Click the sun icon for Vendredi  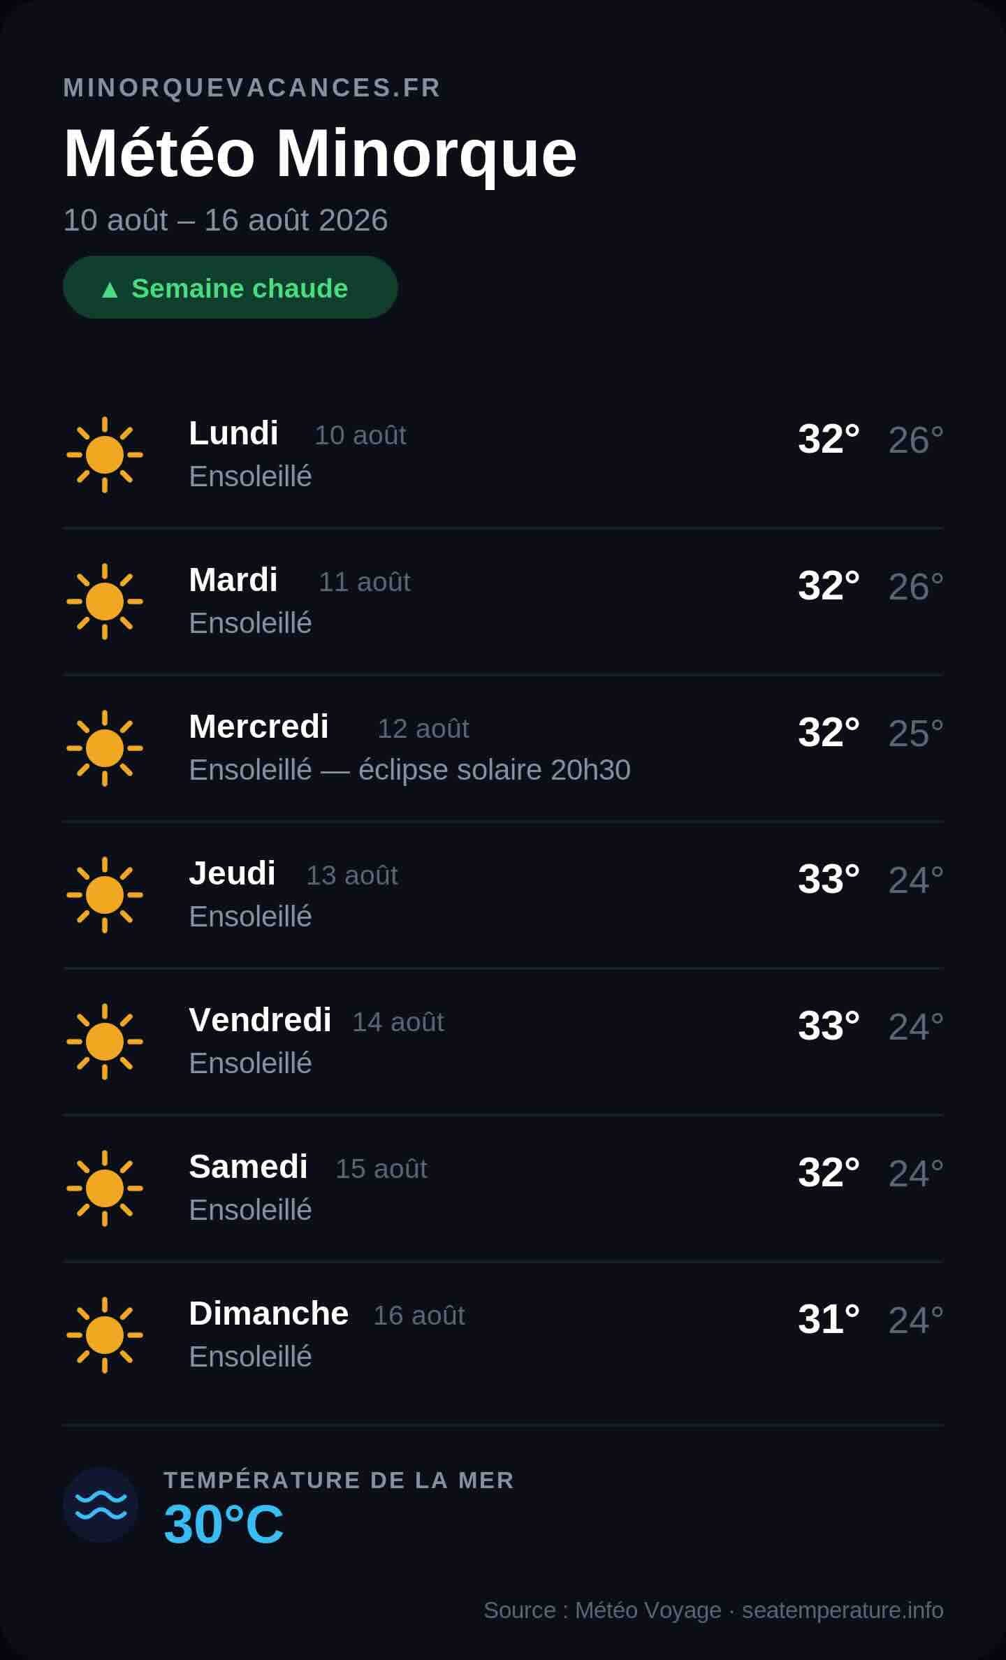[x=105, y=1042]
